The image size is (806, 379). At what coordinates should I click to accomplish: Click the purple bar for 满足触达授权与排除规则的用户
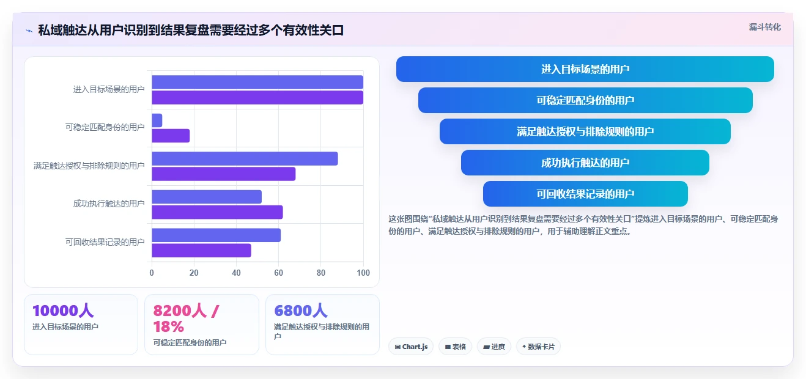pos(223,174)
